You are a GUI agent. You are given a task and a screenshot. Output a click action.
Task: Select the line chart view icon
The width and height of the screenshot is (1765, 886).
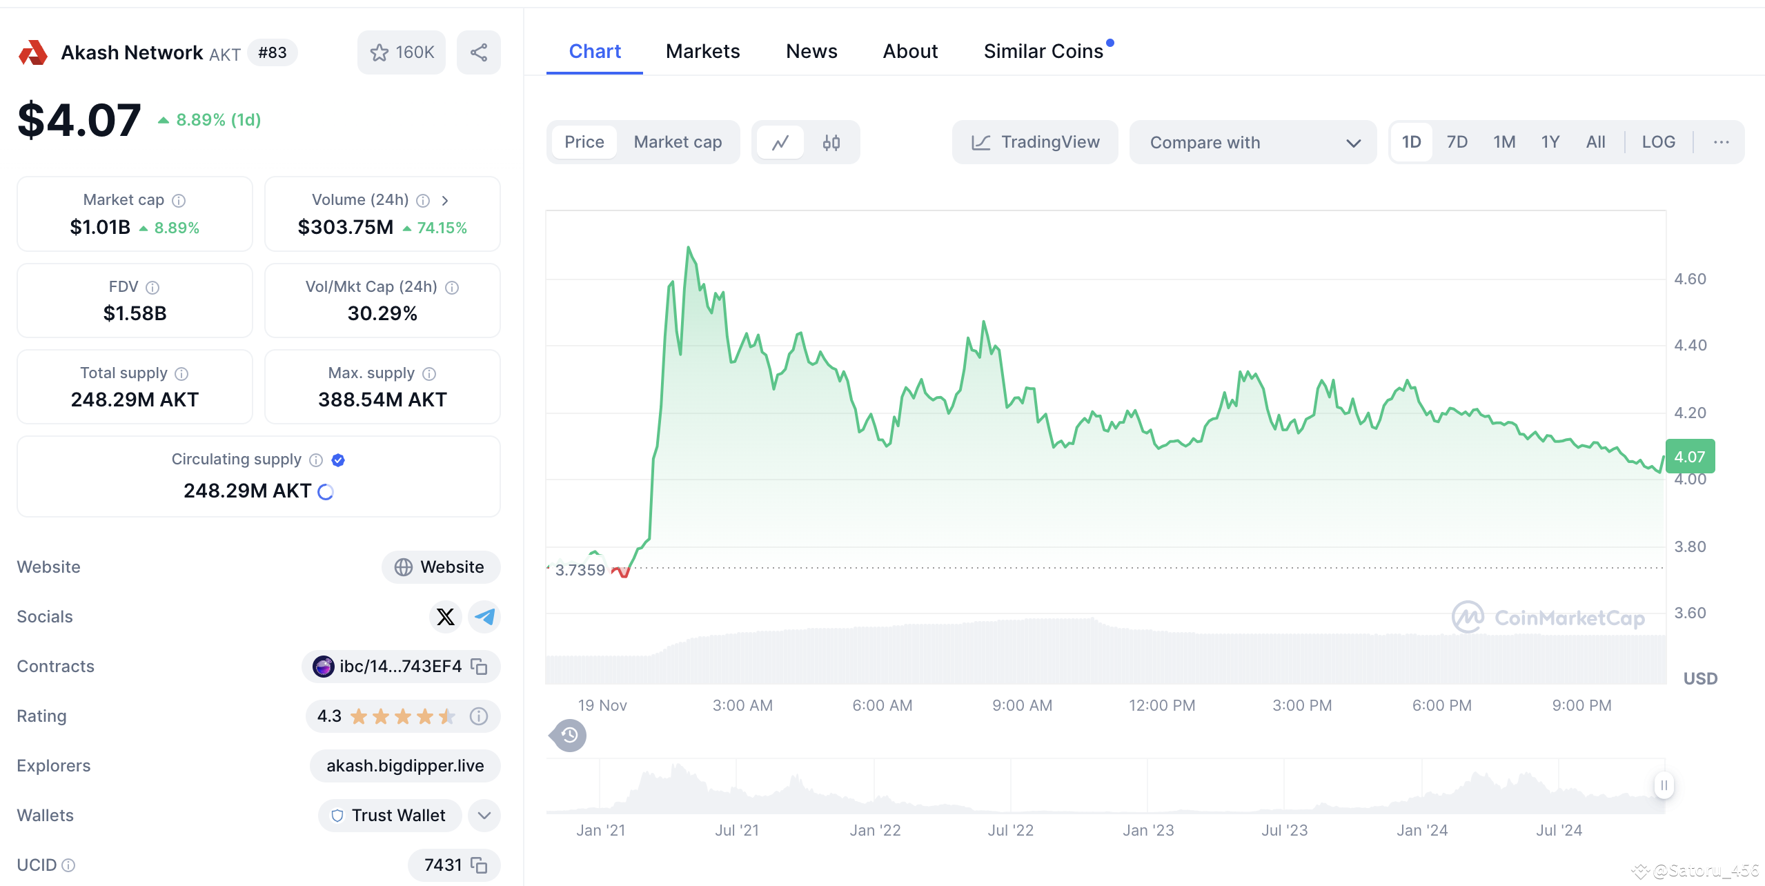[780, 142]
